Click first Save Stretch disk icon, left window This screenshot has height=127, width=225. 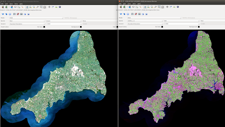[14, 14]
